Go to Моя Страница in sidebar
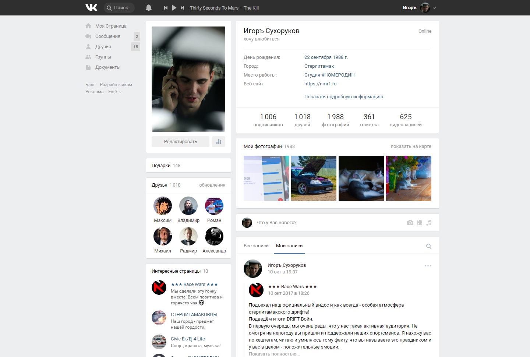The width and height of the screenshot is (530, 357). [111, 26]
